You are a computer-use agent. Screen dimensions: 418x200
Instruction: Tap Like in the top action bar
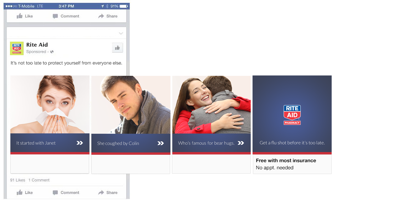point(25,16)
